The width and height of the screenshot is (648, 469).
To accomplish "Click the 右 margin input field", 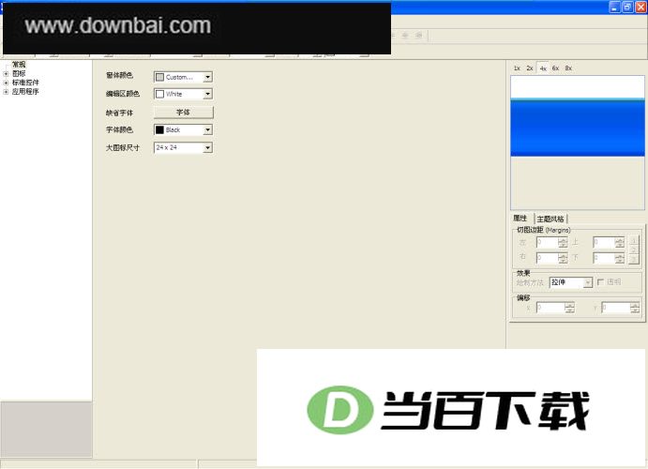I will coord(548,258).
